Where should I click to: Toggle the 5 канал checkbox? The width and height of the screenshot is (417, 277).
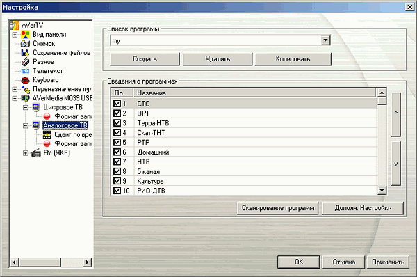[x=117, y=171]
